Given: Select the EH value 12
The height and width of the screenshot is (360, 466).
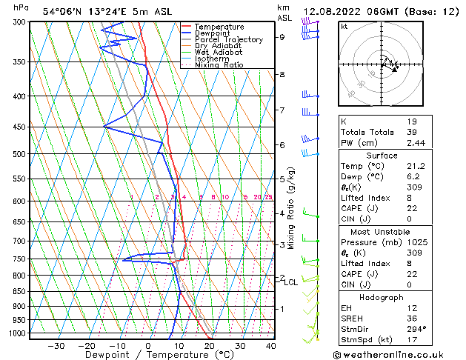Looking at the screenshot, I should click(412, 308).
